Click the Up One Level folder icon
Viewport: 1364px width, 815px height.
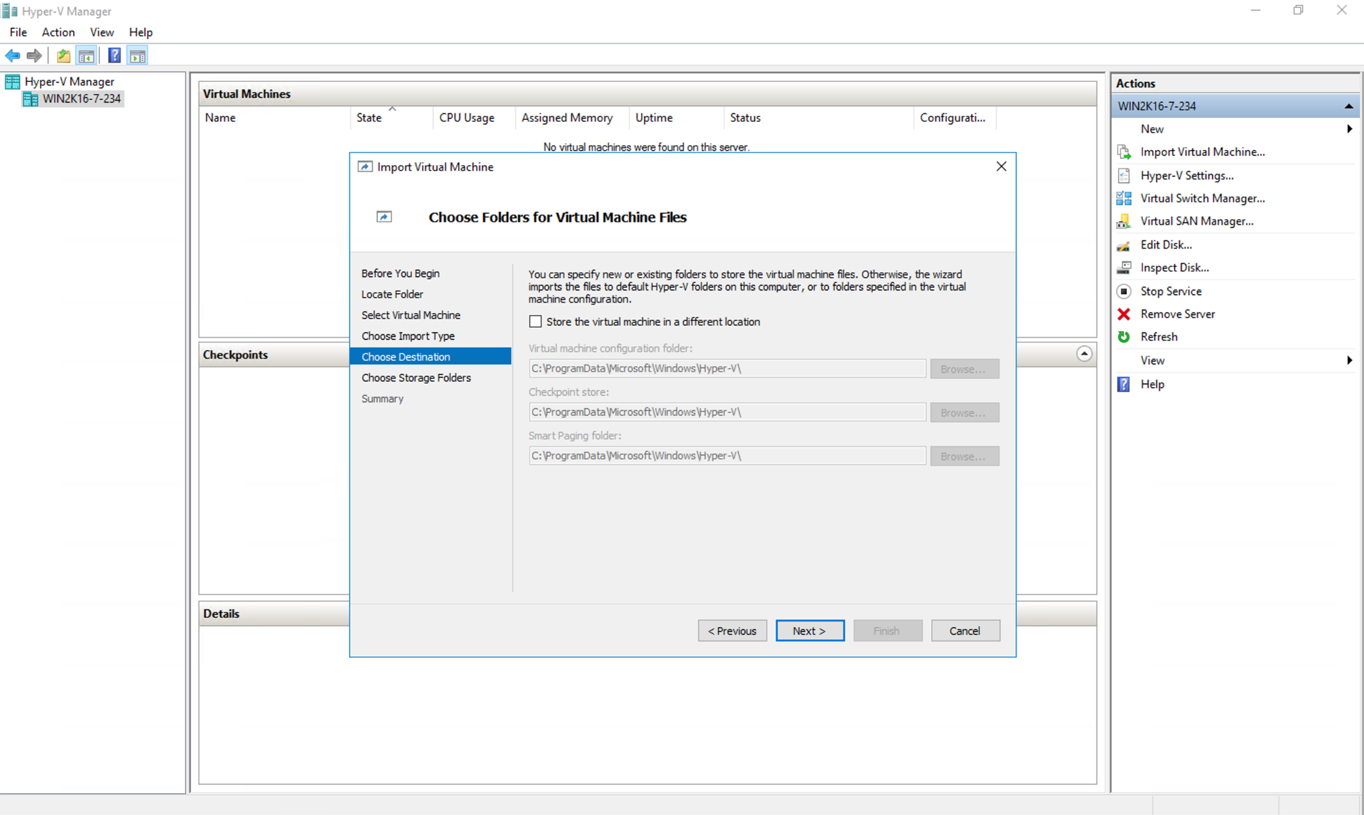[x=63, y=56]
